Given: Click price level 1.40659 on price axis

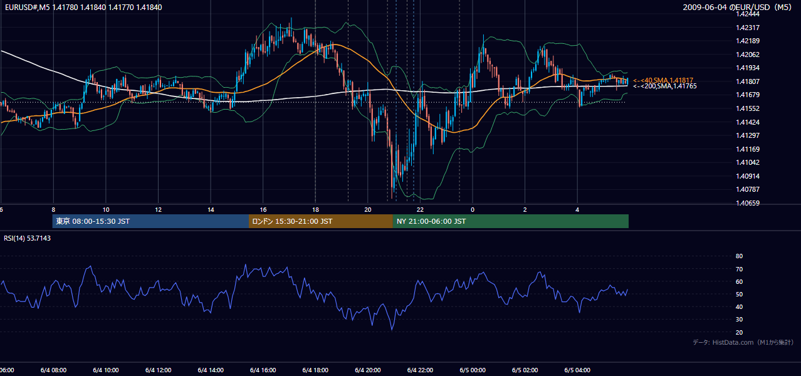Looking at the screenshot, I should 749,203.
